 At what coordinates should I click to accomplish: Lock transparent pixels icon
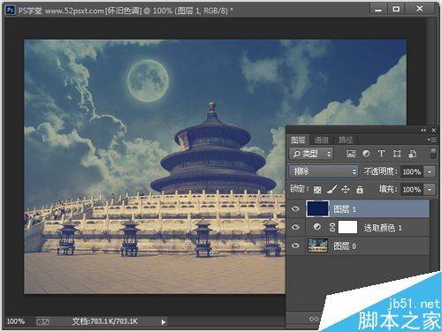tap(317, 190)
